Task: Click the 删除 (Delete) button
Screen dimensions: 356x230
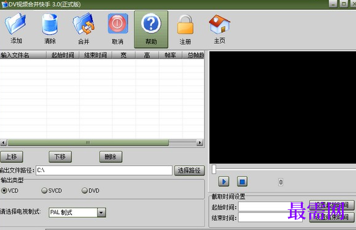Action: (111, 157)
